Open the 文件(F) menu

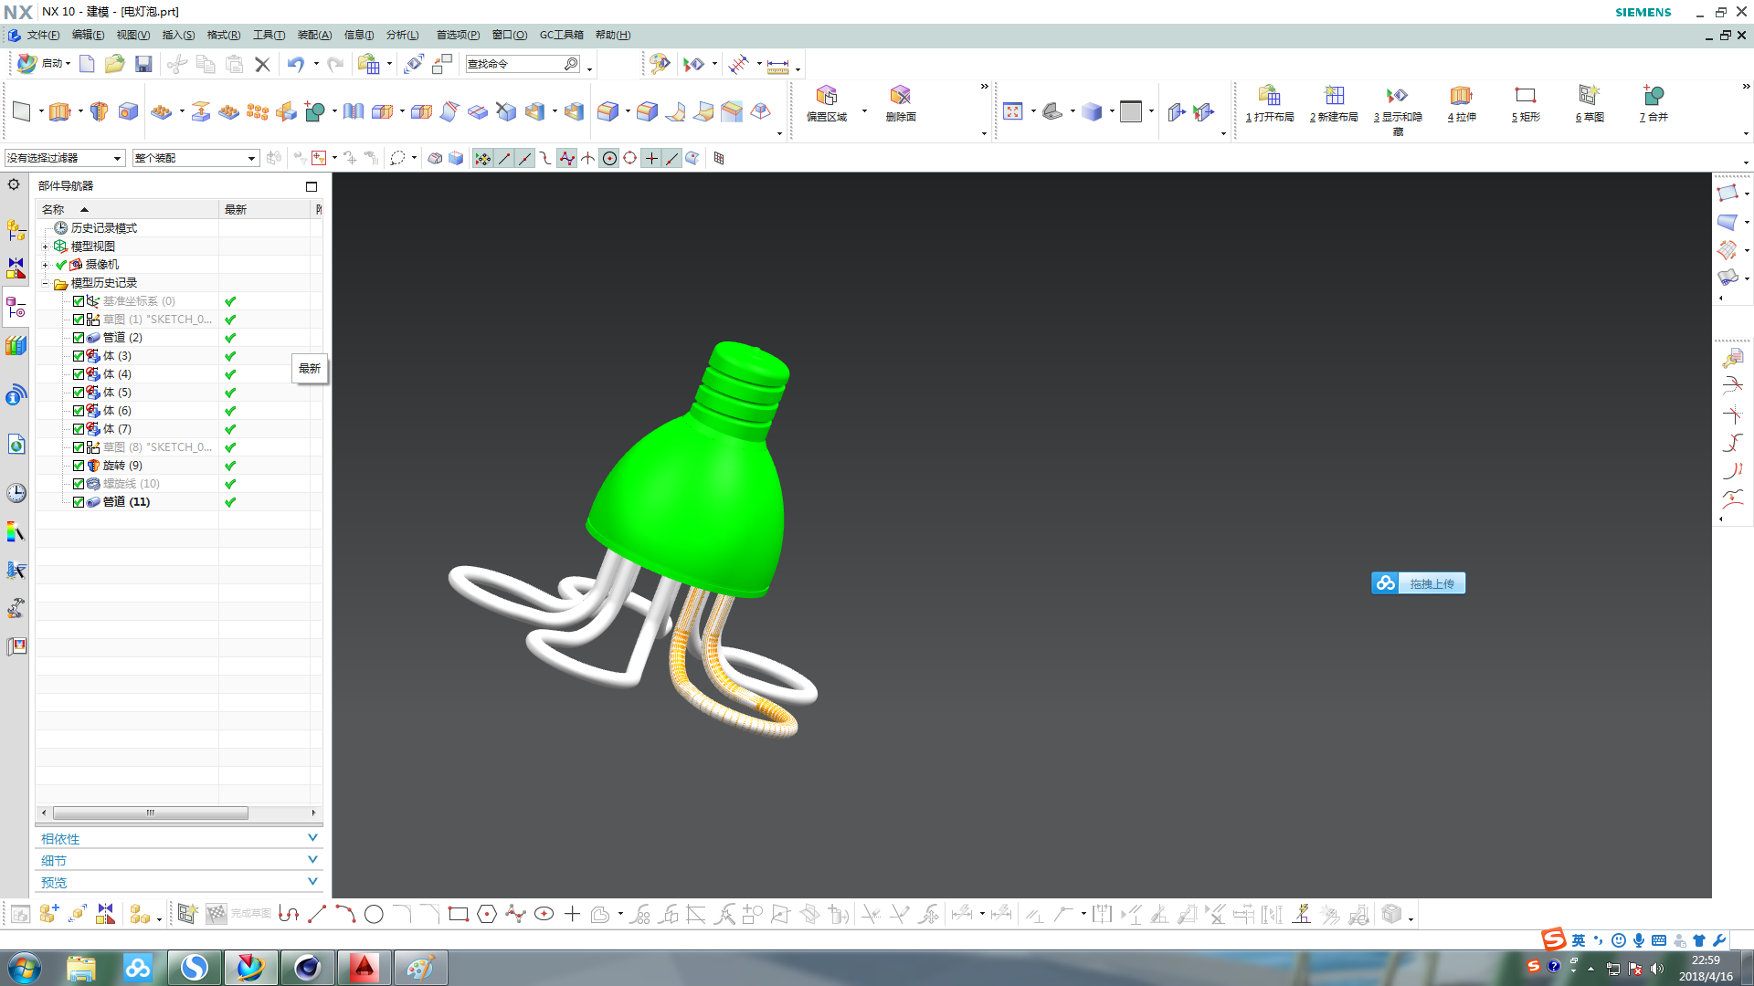pyautogui.click(x=43, y=35)
